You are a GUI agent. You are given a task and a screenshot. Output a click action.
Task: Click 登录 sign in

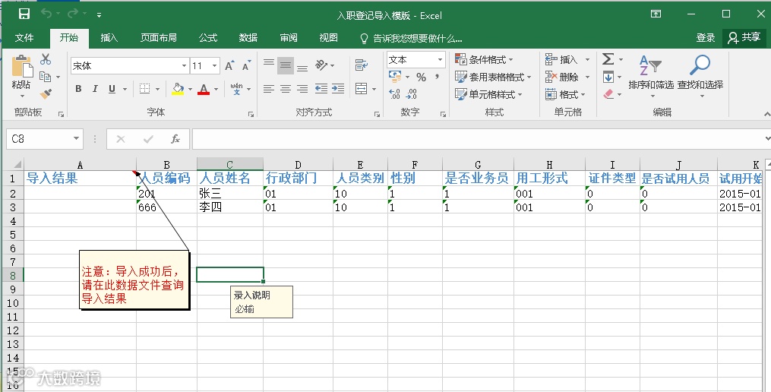(x=706, y=38)
